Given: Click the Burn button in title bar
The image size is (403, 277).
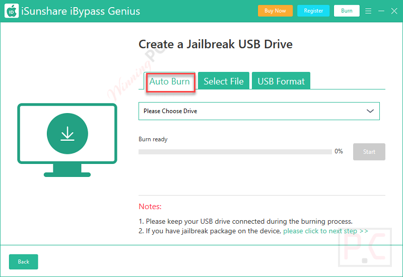Looking at the screenshot, I should coord(347,11).
